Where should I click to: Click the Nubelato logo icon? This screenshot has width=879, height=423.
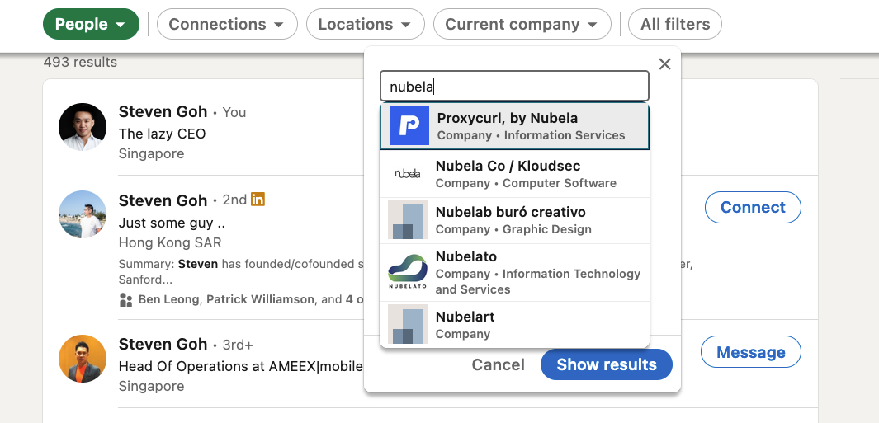(x=408, y=273)
